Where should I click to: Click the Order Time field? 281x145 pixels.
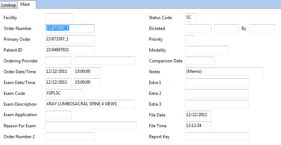click(87, 71)
